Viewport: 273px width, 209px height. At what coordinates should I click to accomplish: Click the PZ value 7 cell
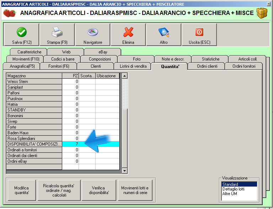[x=70, y=144]
